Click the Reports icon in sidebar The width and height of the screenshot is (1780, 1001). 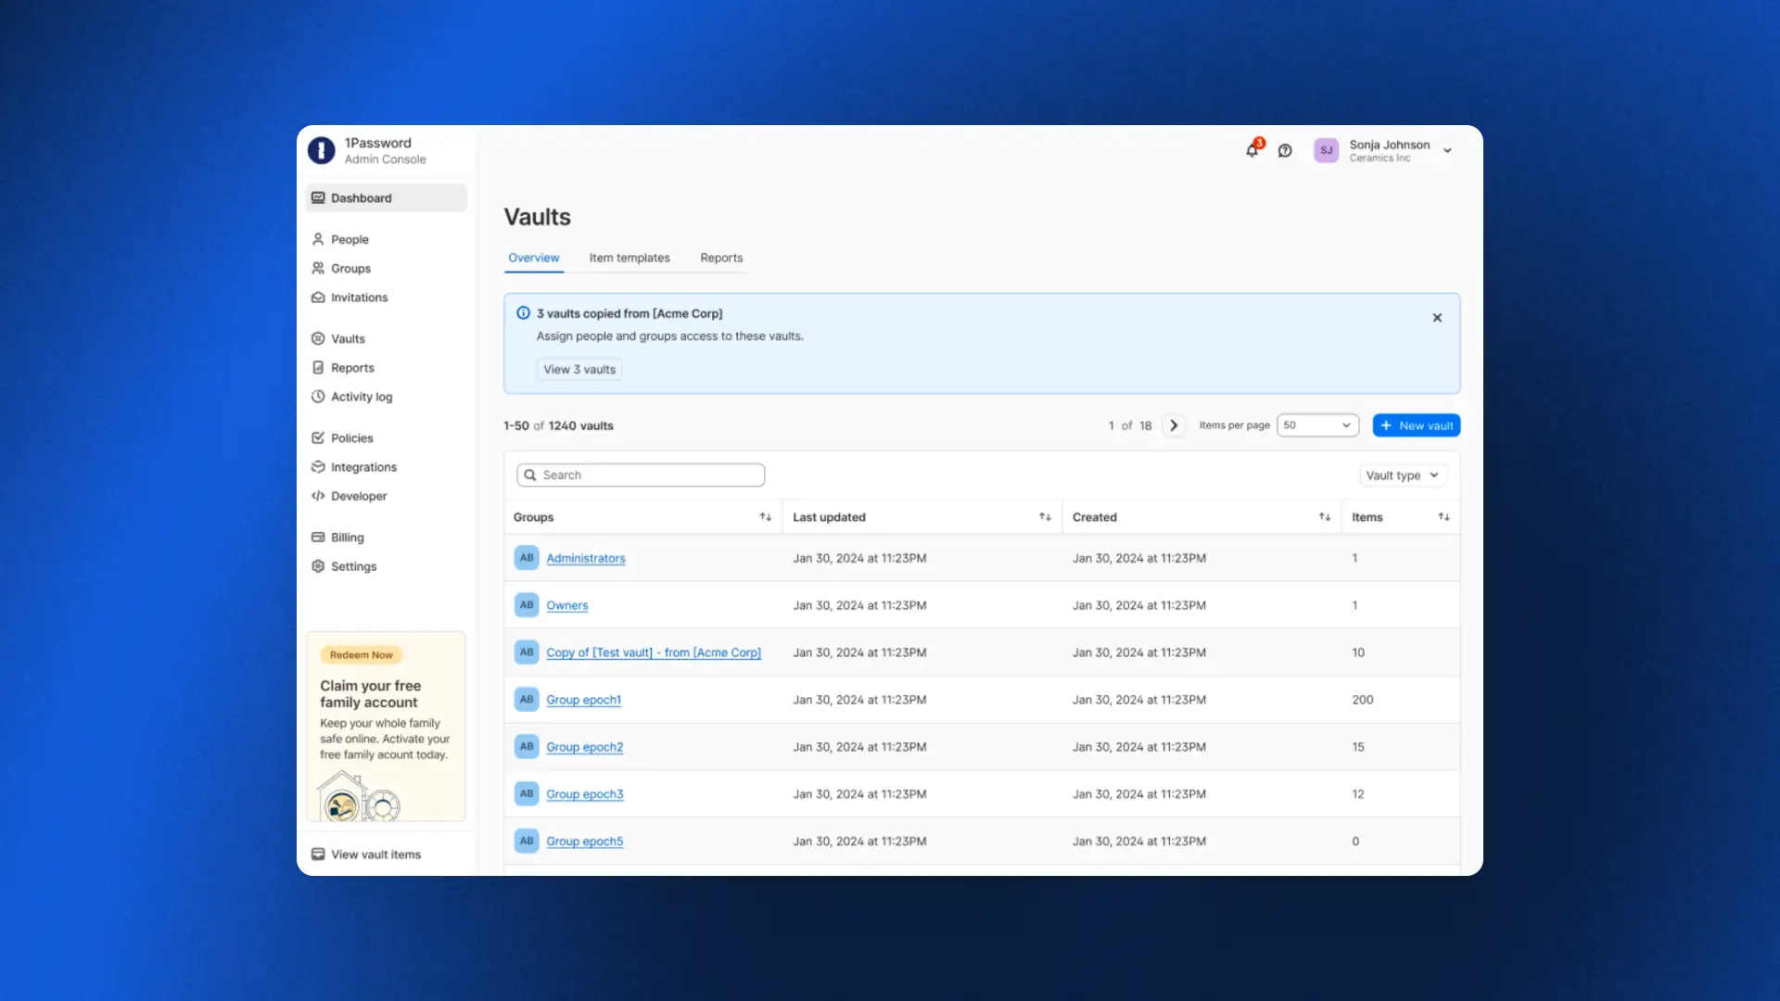point(318,368)
